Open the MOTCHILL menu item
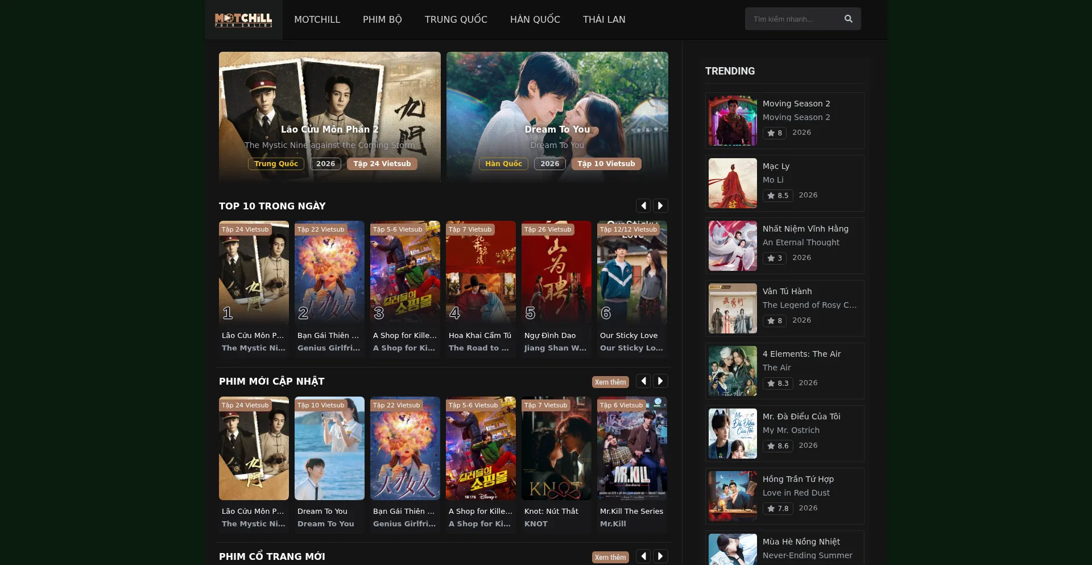The height and width of the screenshot is (565, 1092). coord(317,19)
